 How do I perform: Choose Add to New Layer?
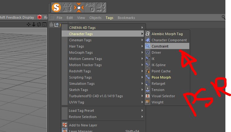point(103,125)
